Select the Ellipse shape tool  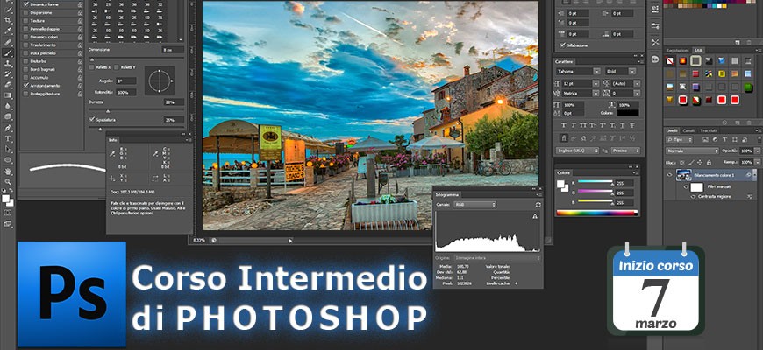pyautogui.click(x=8, y=160)
